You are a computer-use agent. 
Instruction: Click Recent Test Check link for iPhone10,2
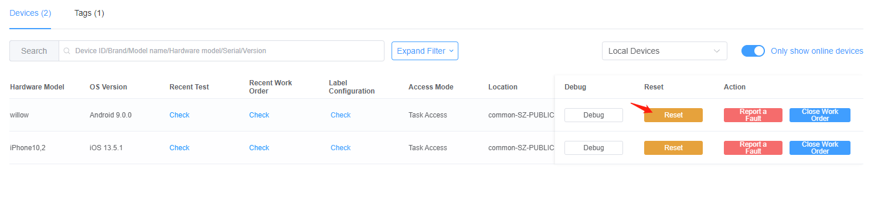tap(179, 148)
